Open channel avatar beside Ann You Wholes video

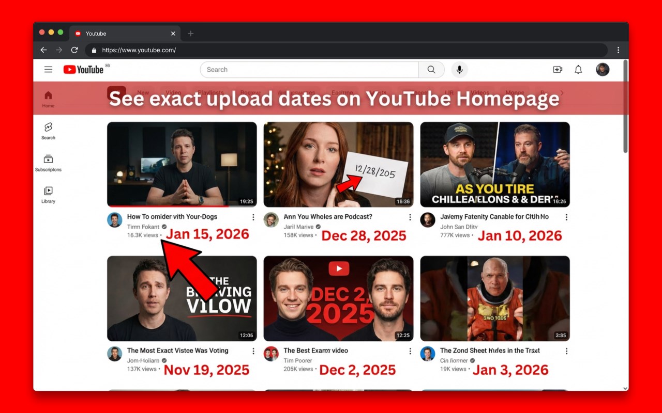point(271,220)
